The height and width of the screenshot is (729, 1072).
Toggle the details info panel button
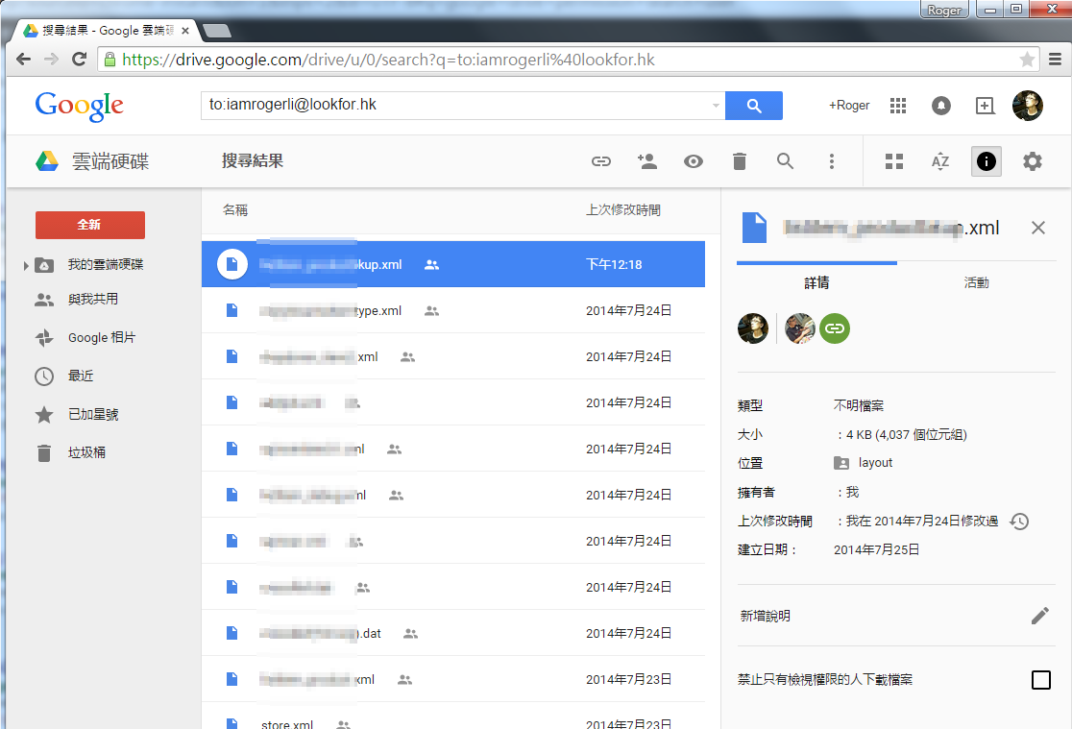986,161
